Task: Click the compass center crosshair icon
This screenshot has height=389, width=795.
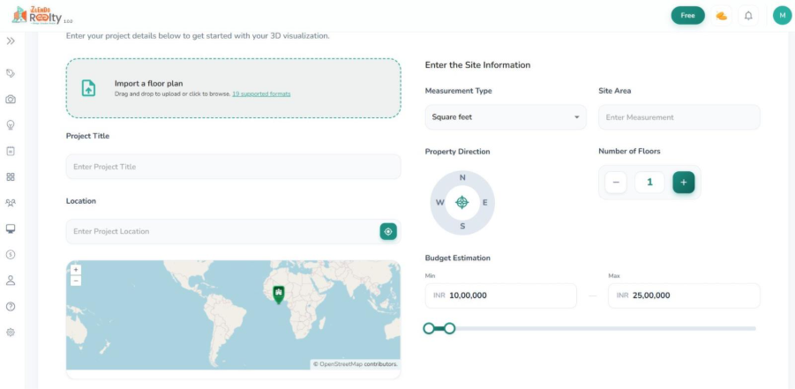Action: tap(461, 202)
